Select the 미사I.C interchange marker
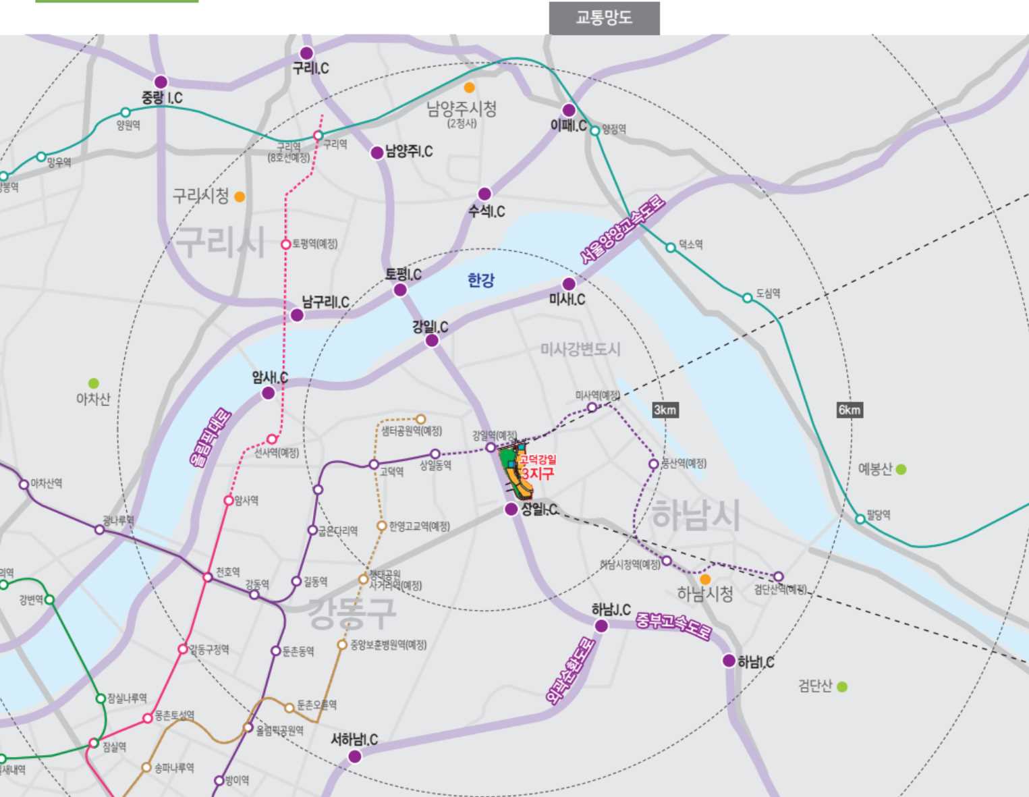 (x=569, y=284)
